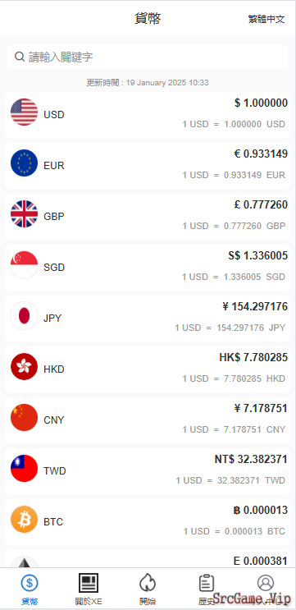Open the 繁體中文 language selector
This screenshot has height=610, width=296.
click(x=266, y=19)
